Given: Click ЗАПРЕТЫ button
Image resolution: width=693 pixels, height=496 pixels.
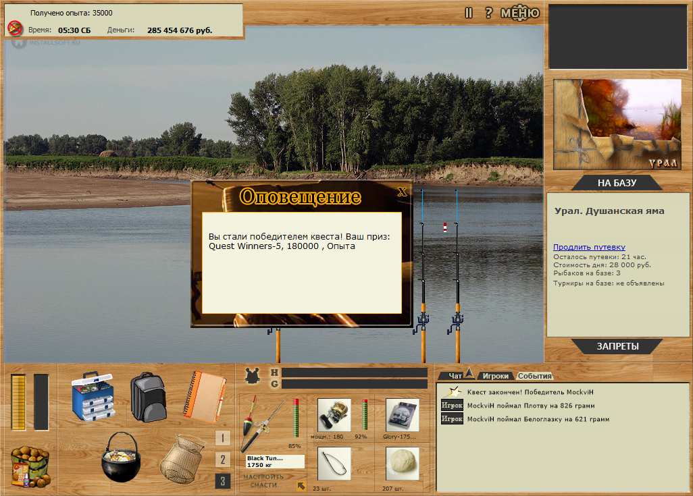Looking at the screenshot, I should (x=617, y=346).
